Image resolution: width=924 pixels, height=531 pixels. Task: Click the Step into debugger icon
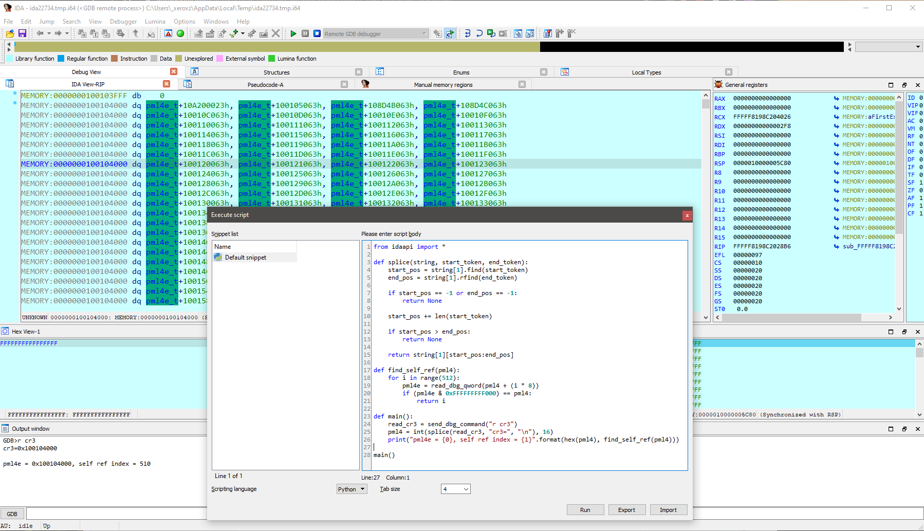point(467,33)
